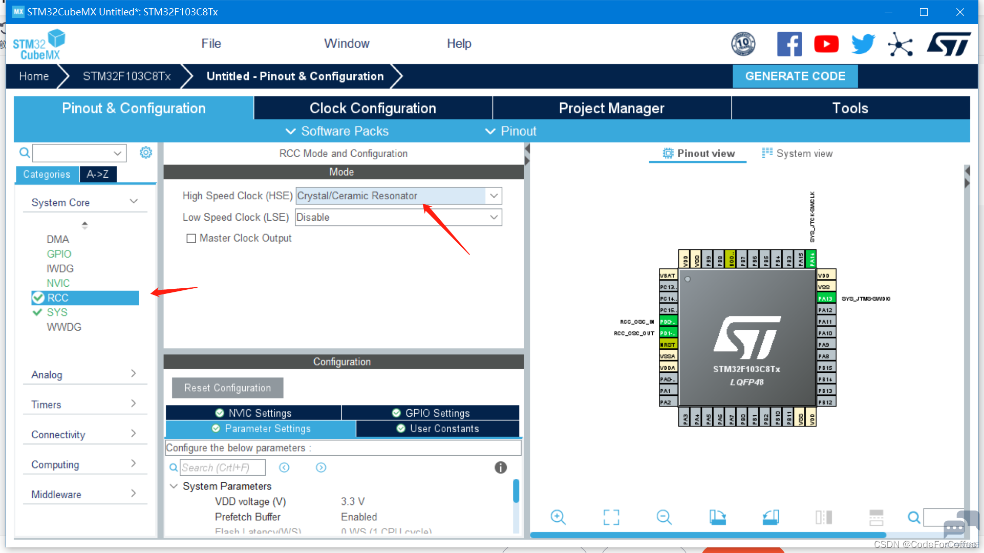Click the GENERATE CODE button
984x553 pixels.
795,76
